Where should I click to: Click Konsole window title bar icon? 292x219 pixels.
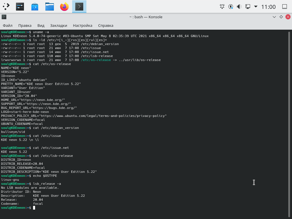point(4,17)
